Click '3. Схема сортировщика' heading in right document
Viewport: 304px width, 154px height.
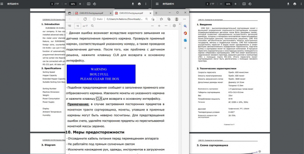point(212,145)
